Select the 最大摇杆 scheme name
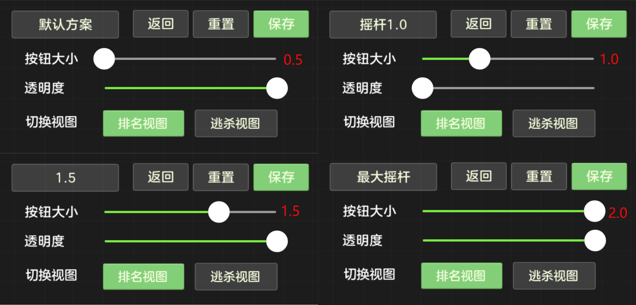This screenshot has height=305, width=636. click(x=383, y=177)
